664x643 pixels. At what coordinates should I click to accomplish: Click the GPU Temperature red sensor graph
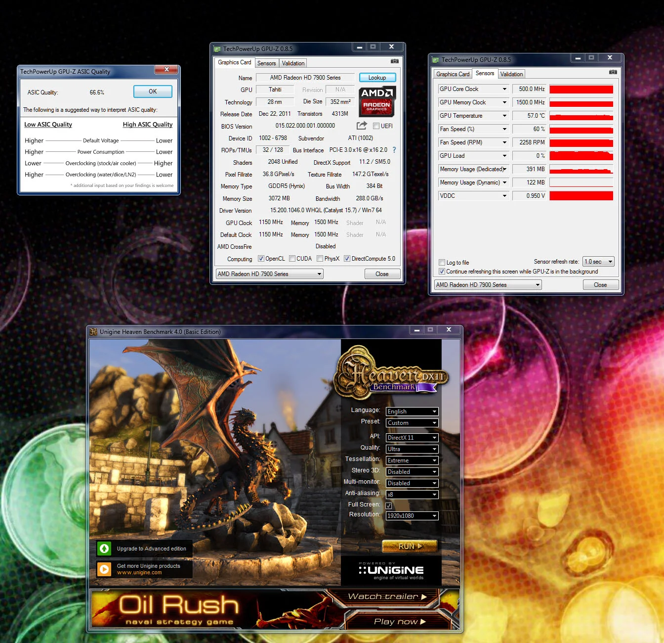[x=581, y=116]
